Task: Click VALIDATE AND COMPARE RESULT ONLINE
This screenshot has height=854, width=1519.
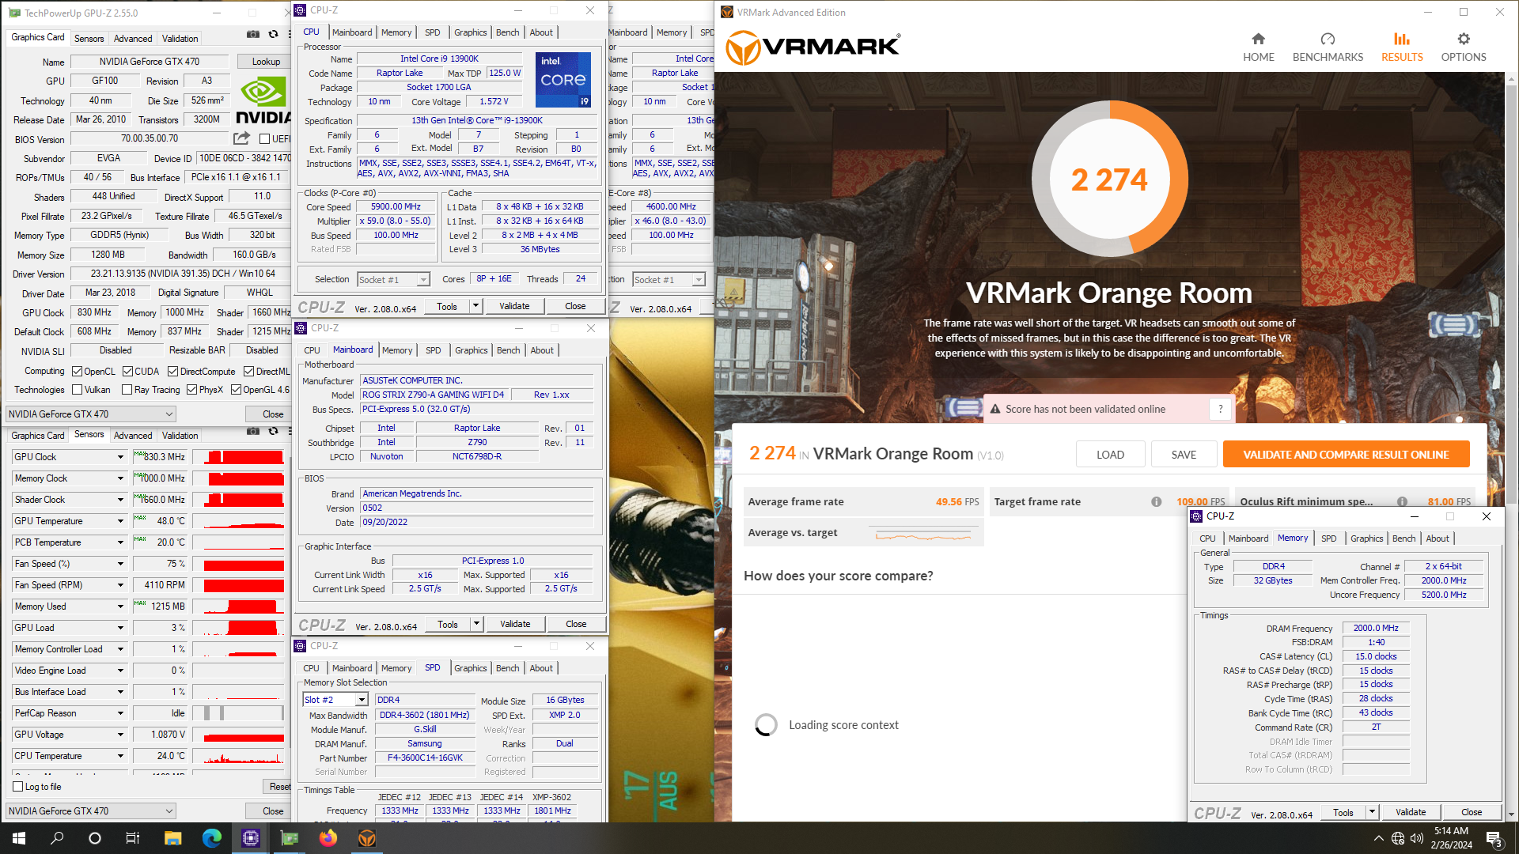Action: [x=1346, y=455]
